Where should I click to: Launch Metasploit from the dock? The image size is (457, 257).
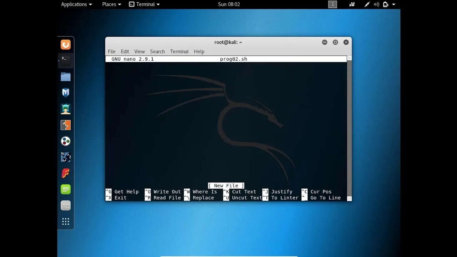[x=66, y=93]
